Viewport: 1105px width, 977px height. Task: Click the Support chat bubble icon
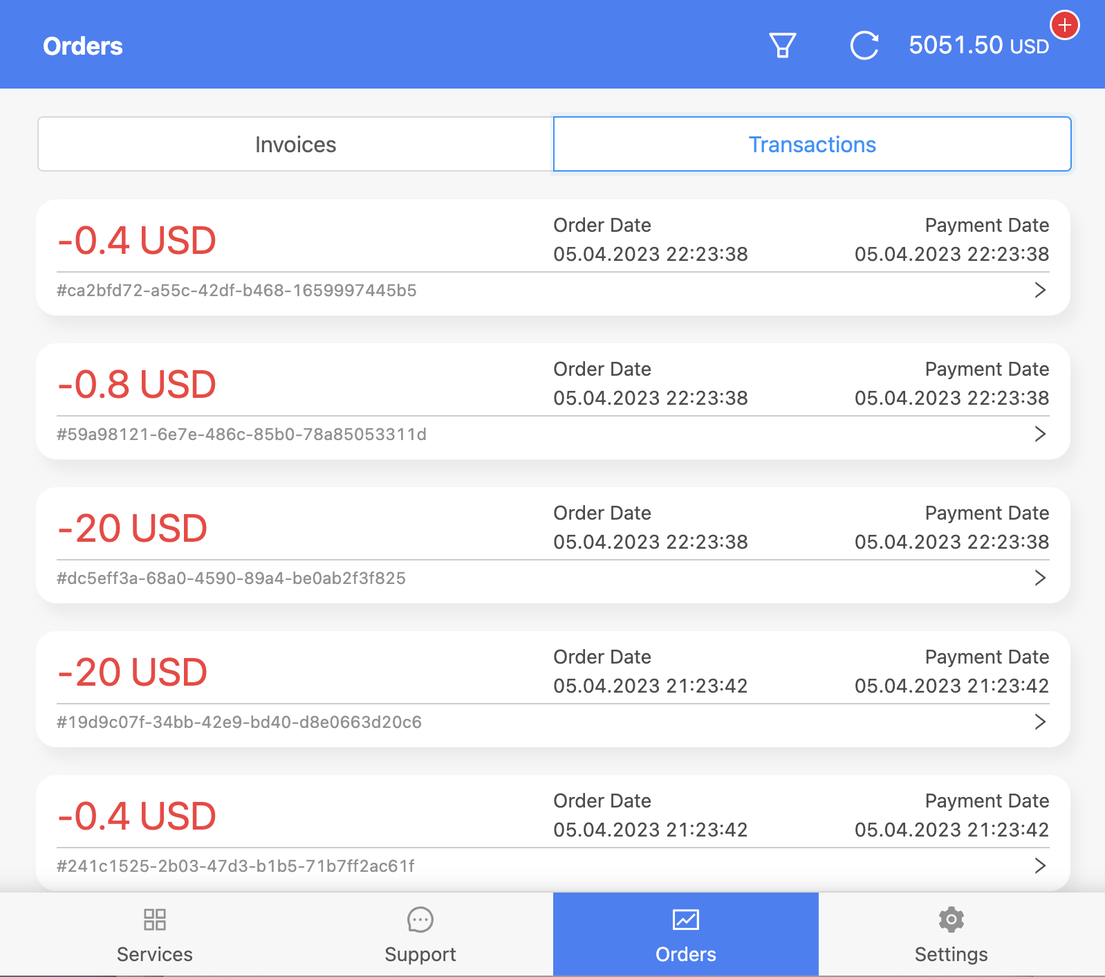[x=420, y=920]
